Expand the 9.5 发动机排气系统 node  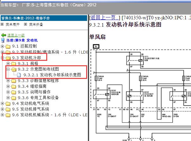(x=2, y=109)
